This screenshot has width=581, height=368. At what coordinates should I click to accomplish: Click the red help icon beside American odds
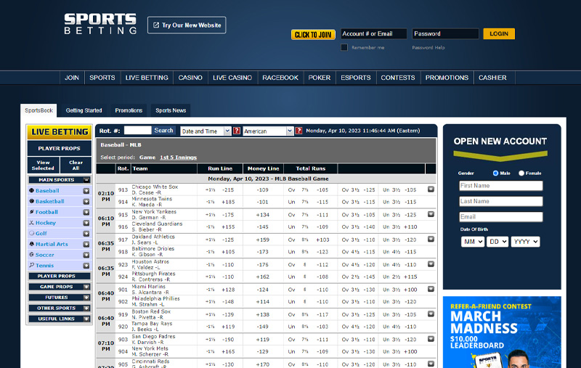coord(298,131)
